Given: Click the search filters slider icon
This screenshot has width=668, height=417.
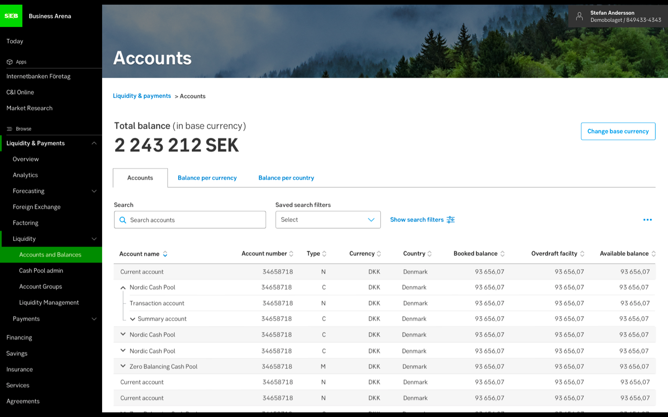Looking at the screenshot, I should point(450,220).
